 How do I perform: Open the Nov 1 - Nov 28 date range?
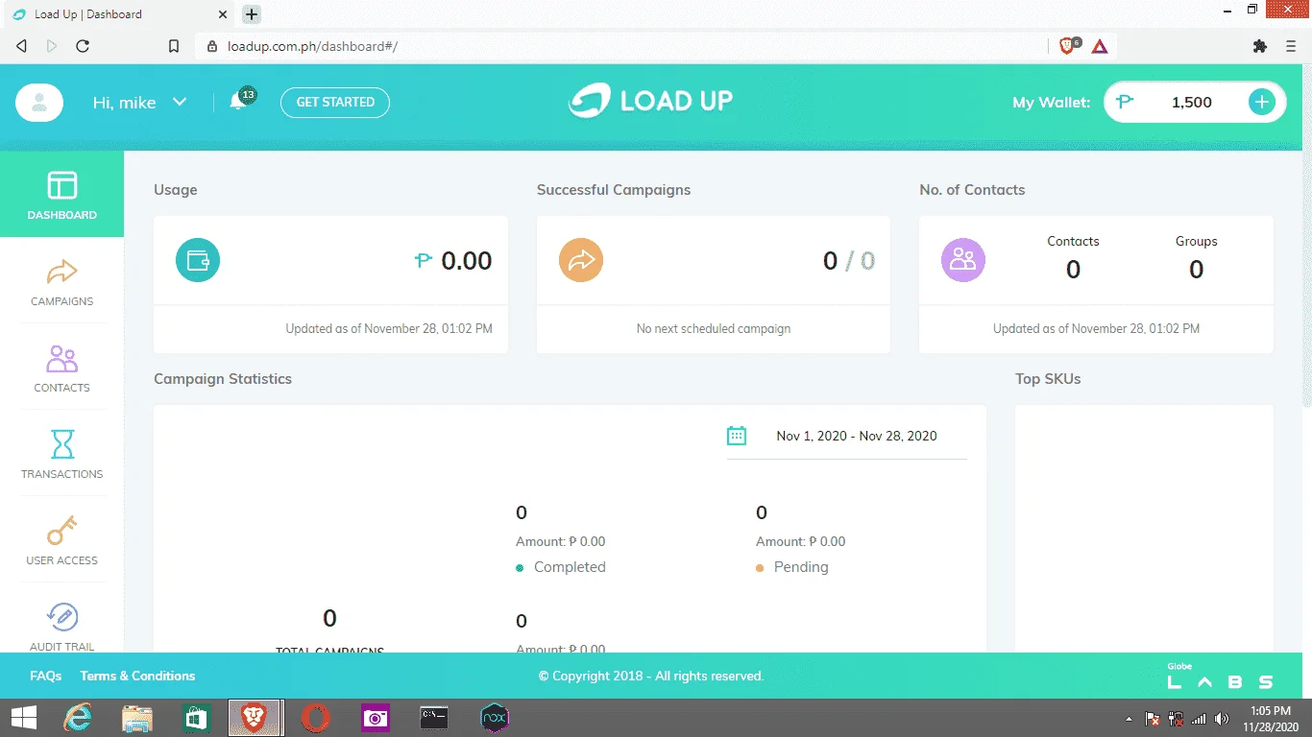pos(857,436)
